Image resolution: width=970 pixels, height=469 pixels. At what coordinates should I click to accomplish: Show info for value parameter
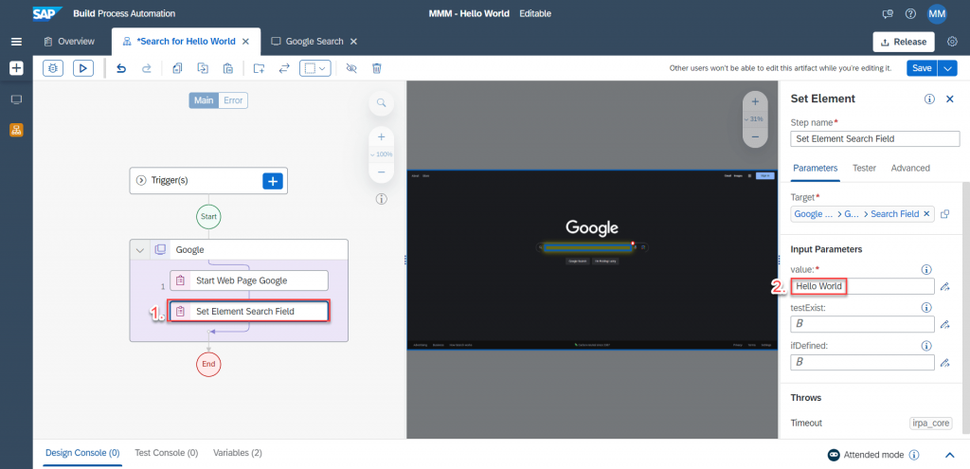click(926, 269)
